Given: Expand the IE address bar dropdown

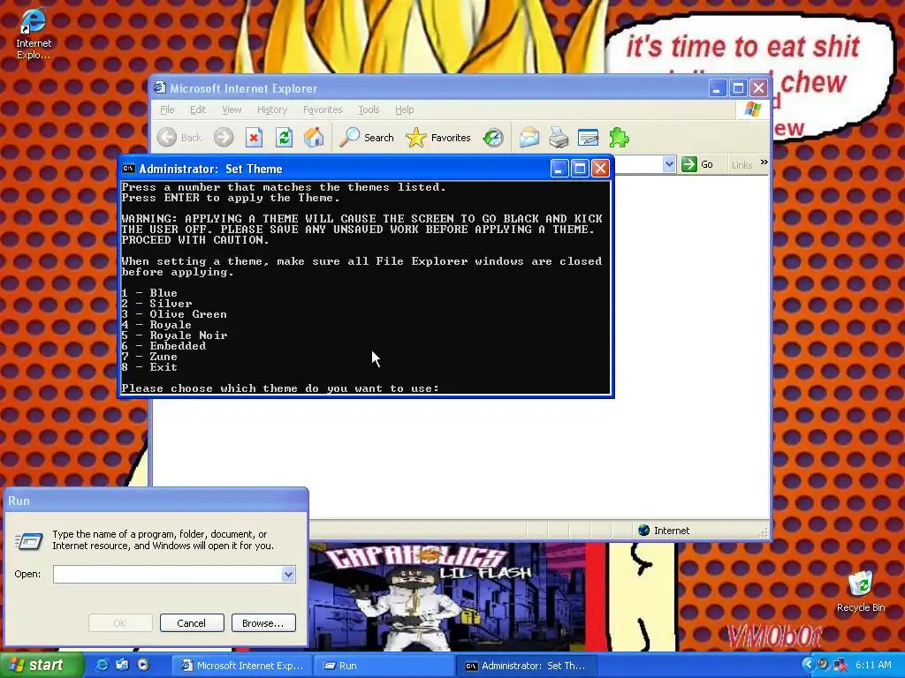Looking at the screenshot, I should point(669,164).
